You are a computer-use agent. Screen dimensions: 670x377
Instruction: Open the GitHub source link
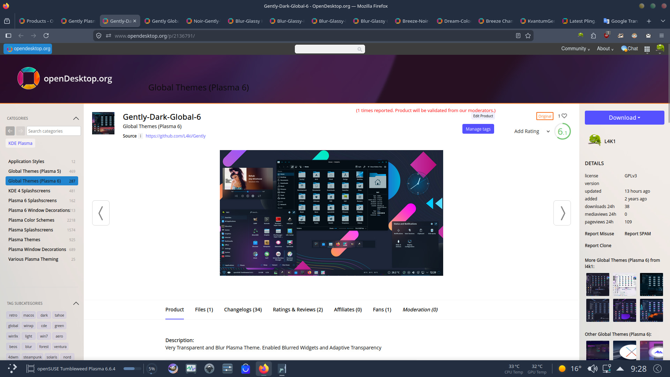click(x=176, y=136)
